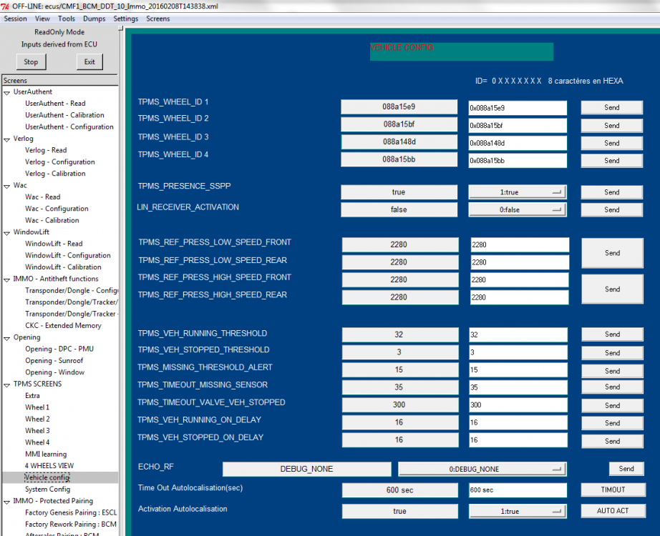The width and height of the screenshot is (660, 536).
Task: Open the Dumps menu
Action: pyautogui.click(x=94, y=19)
